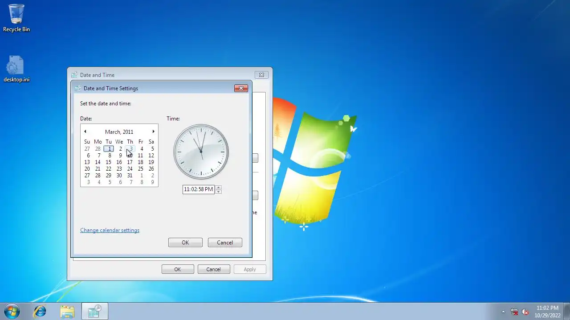The width and height of the screenshot is (570, 320).
Task: Click the muted volume tray icon
Action: pyautogui.click(x=525, y=312)
